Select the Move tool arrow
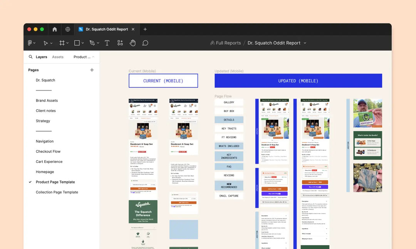416x249 pixels. [45, 43]
